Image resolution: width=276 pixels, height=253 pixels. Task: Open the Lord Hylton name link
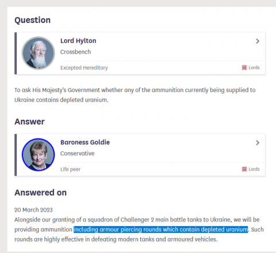click(x=78, y=41)
